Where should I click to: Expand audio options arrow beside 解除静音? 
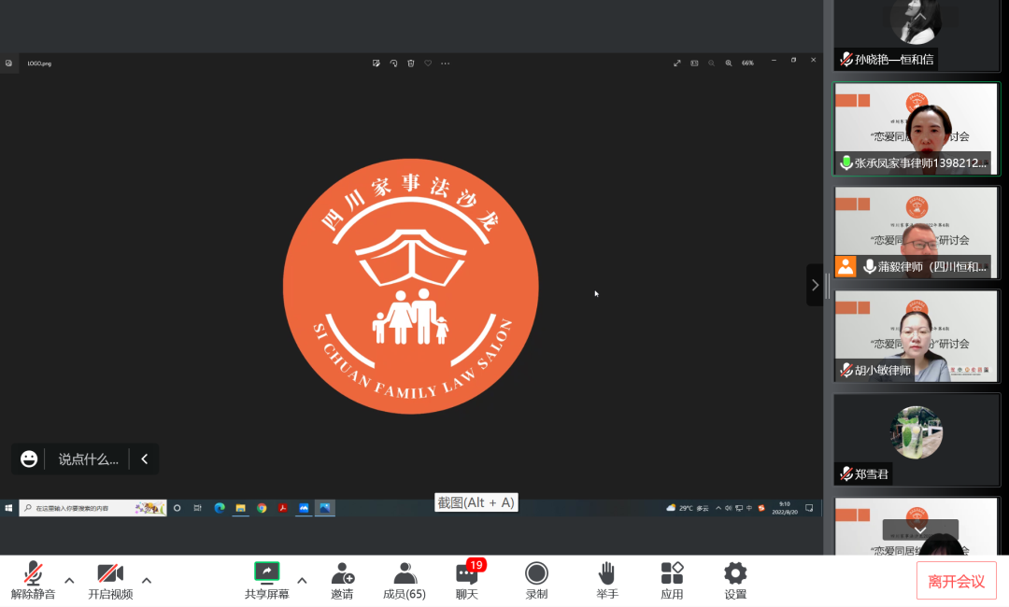[x=69, y=580]
